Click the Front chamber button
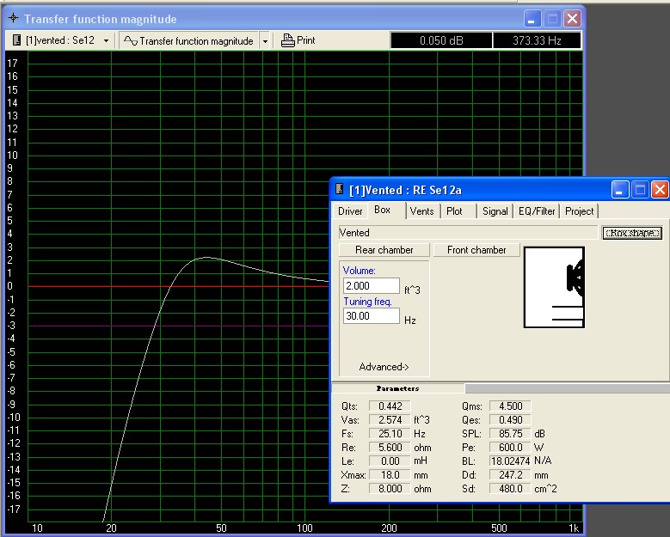Viewport: 670px width, 537px height. coord(476,250)
